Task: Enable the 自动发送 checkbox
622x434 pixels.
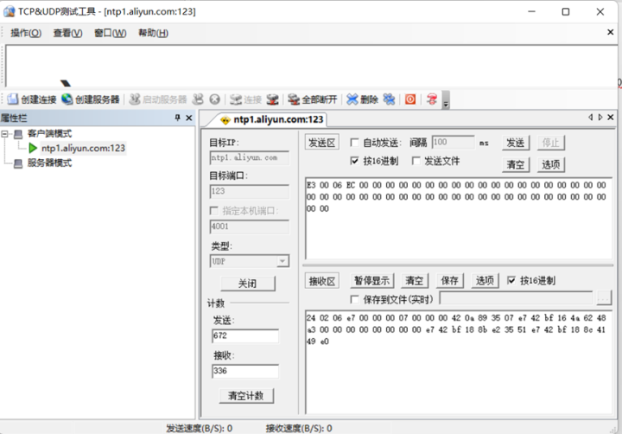Action: point(355,143)
